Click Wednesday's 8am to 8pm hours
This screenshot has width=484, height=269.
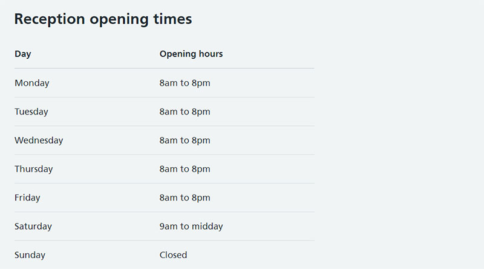click(x=185, y=141)
